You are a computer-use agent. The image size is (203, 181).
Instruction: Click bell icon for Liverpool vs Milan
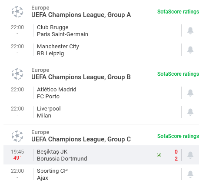click(x=190, y=112)
